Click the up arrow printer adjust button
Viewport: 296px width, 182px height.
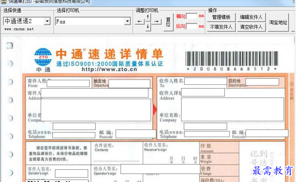pos(148,18)
